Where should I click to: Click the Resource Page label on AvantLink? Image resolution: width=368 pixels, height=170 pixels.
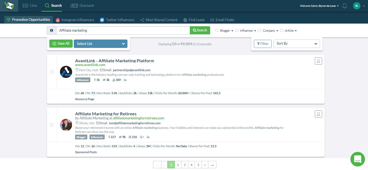(x=85, y=99)
